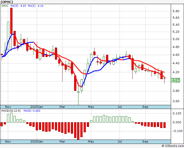This screenshot has width=184, height=148.
Task: Click the 5.40 price axis label
Action: (176, 25)
